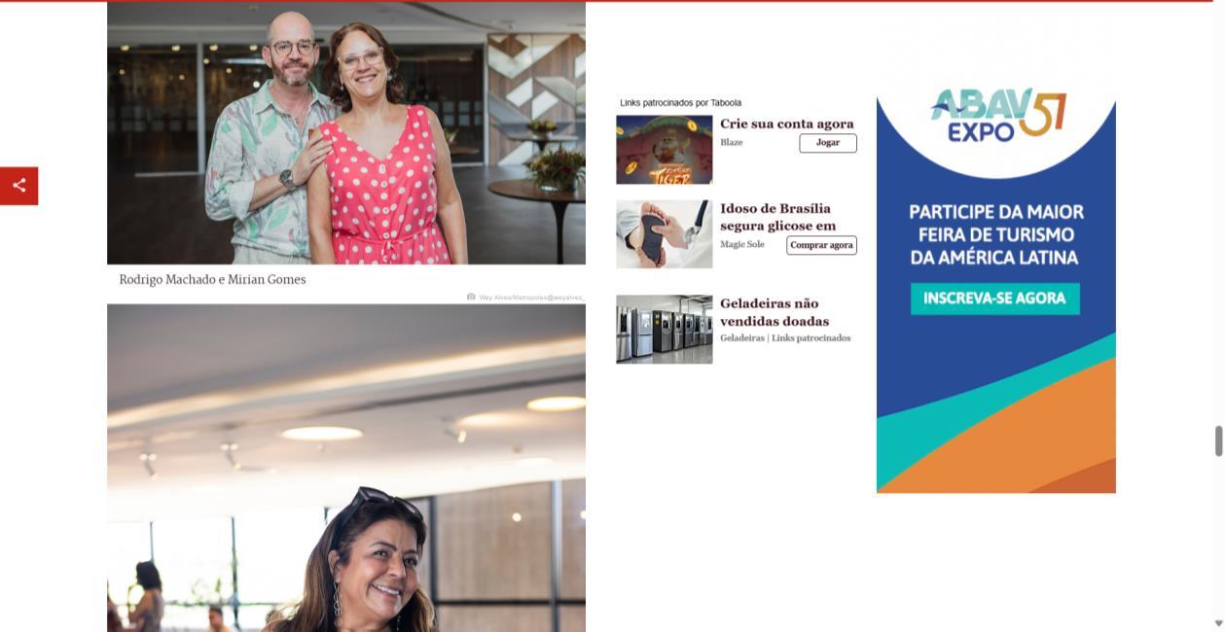Click 'Inscreva-se agora' on ABAV banner
Viewport: 1225px width, 632px height.
pyautogui.click(x=995, y=298)
